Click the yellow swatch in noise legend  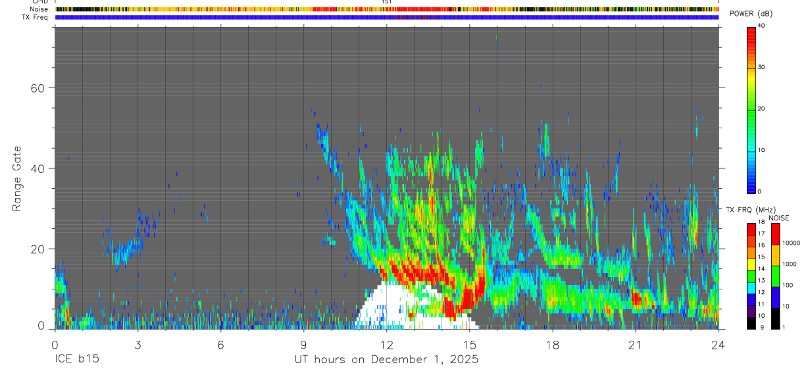[775, 255]
